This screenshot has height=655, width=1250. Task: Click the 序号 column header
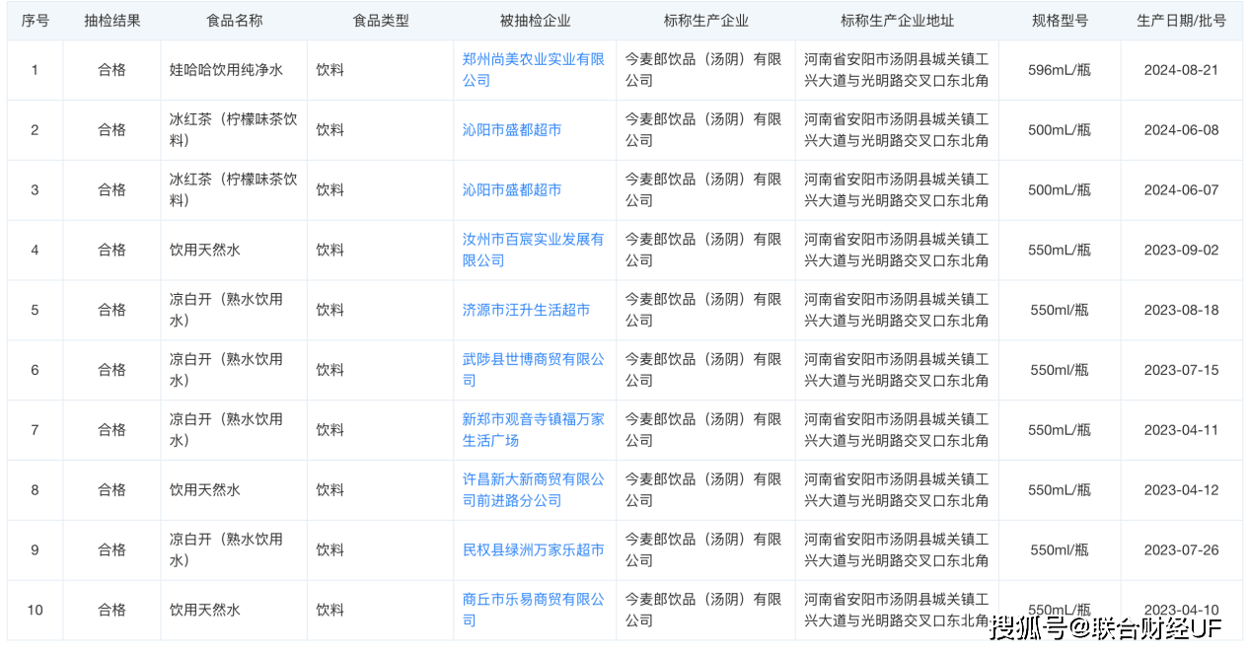35,21
